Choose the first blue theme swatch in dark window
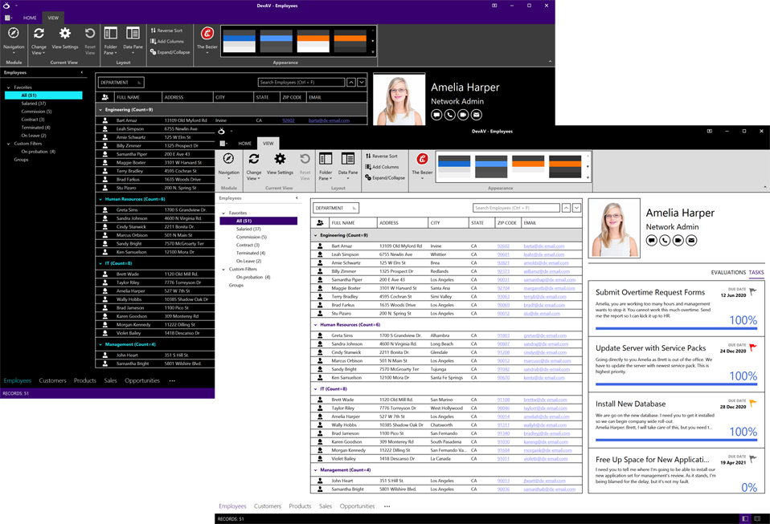The height and width of the screenshot is (524, 770). tap(240, 41)
